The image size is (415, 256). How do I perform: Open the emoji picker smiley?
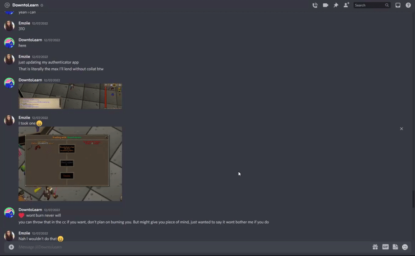(405, 247)
